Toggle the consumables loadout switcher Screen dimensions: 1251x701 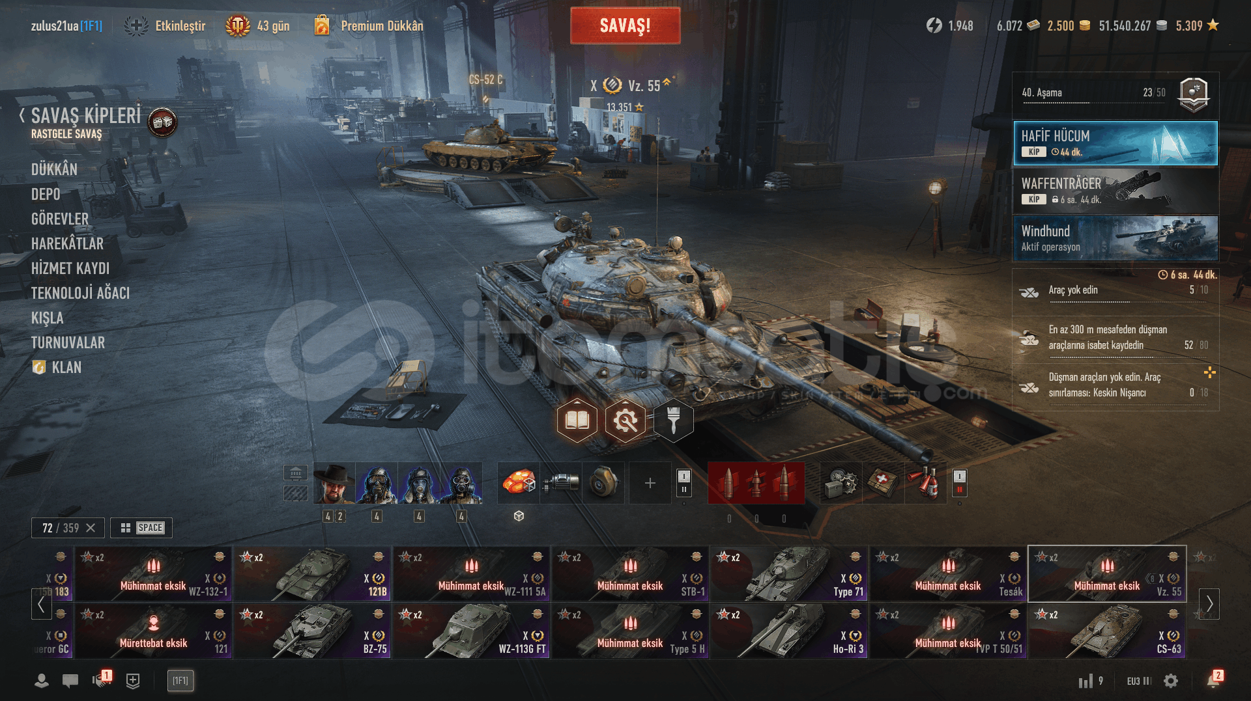(959, 483)
